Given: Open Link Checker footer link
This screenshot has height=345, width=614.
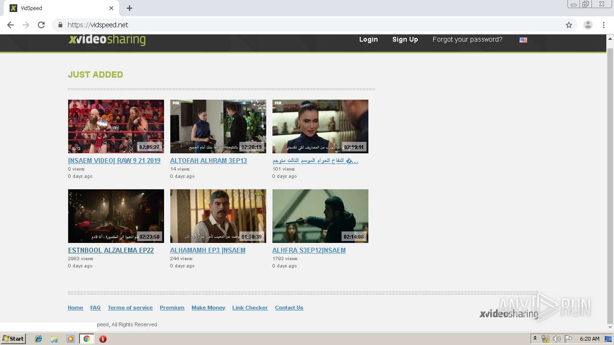Looking at the screenshot, I should 250,308.
